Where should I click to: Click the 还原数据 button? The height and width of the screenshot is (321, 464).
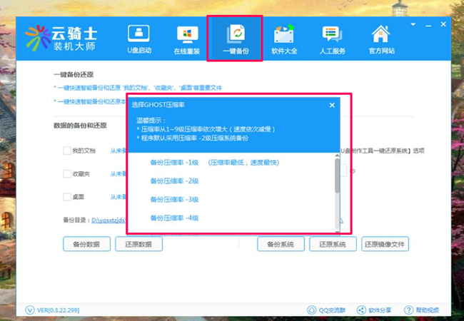click(138, 244)
